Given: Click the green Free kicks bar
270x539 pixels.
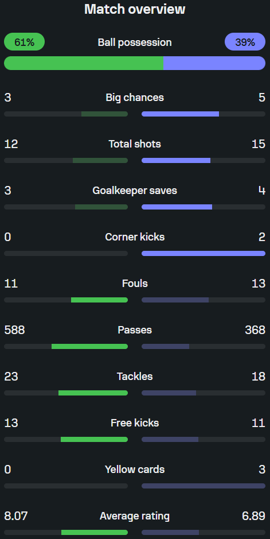Looking at the screenshot, I should 95,439.
